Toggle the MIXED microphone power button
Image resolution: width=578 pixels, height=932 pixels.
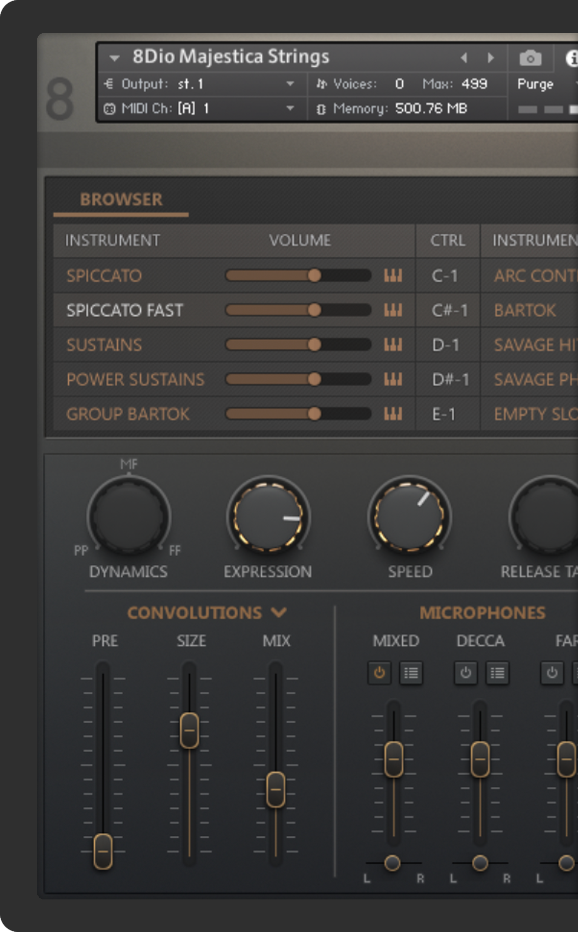pos(379,673)
